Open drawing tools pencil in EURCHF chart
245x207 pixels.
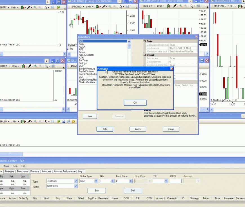[30, 66]
